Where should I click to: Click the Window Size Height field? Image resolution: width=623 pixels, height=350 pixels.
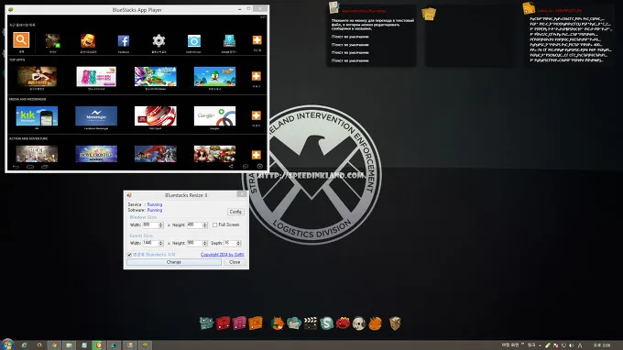(194, 224)
